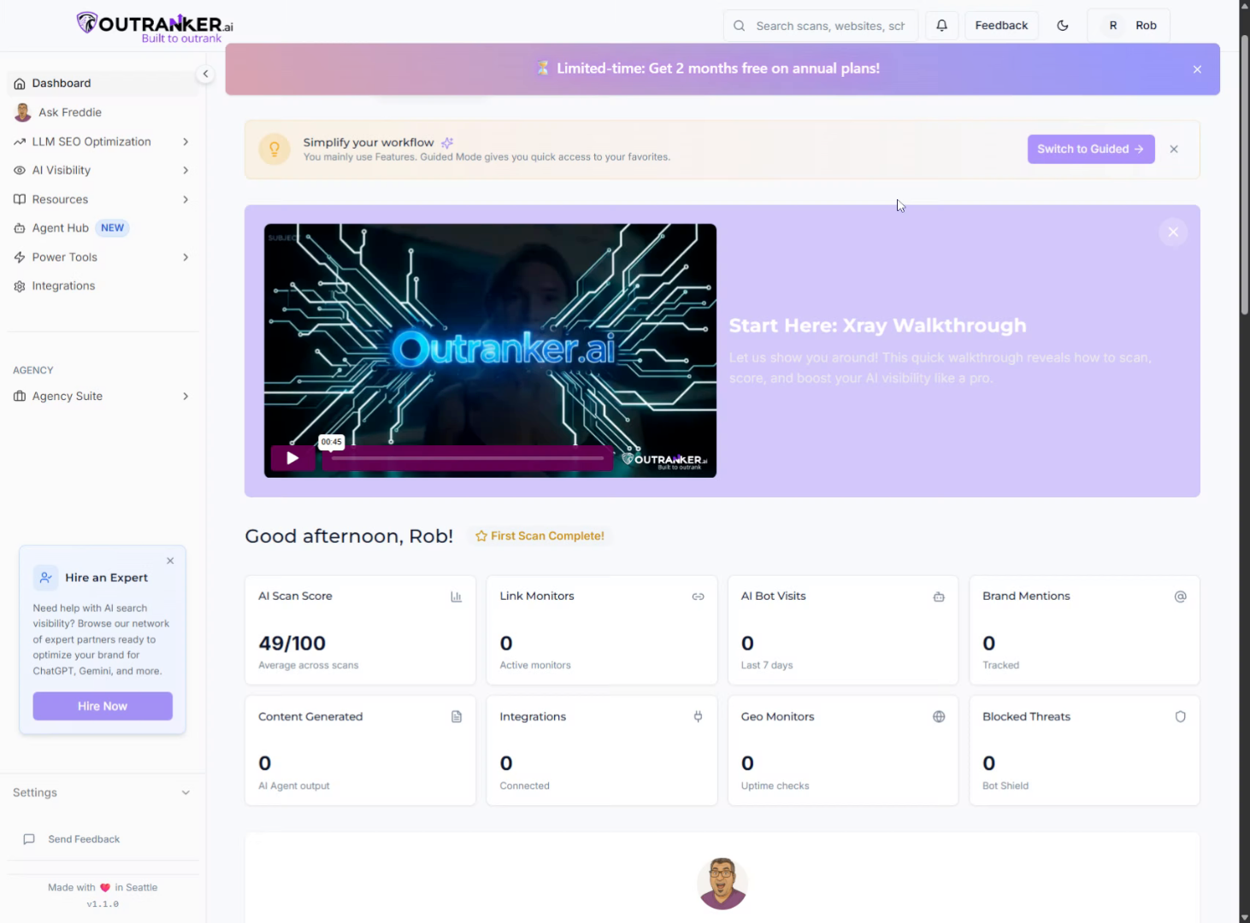Screen dimensions: 1250x923
Task: Click the Brand Mentions at-sign icon
Action: coord(1180,597)
